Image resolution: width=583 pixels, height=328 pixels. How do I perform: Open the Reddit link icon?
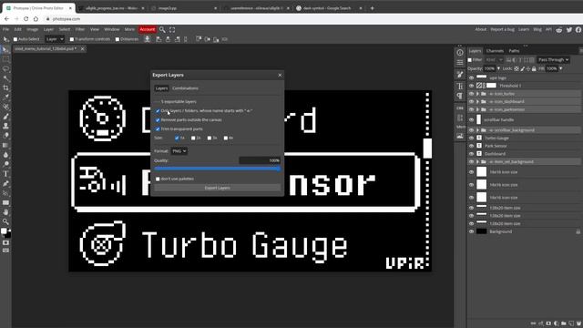click(x=559, y=30)
